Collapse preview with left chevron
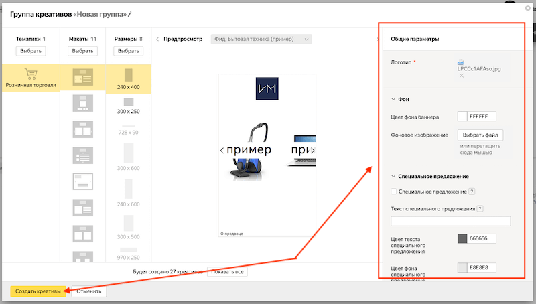This screenshot has width=536, height=304. pos(157,40)
